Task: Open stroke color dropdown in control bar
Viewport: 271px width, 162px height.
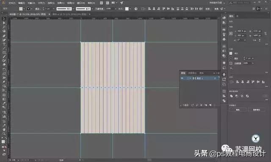Action: tap(31, 8)
